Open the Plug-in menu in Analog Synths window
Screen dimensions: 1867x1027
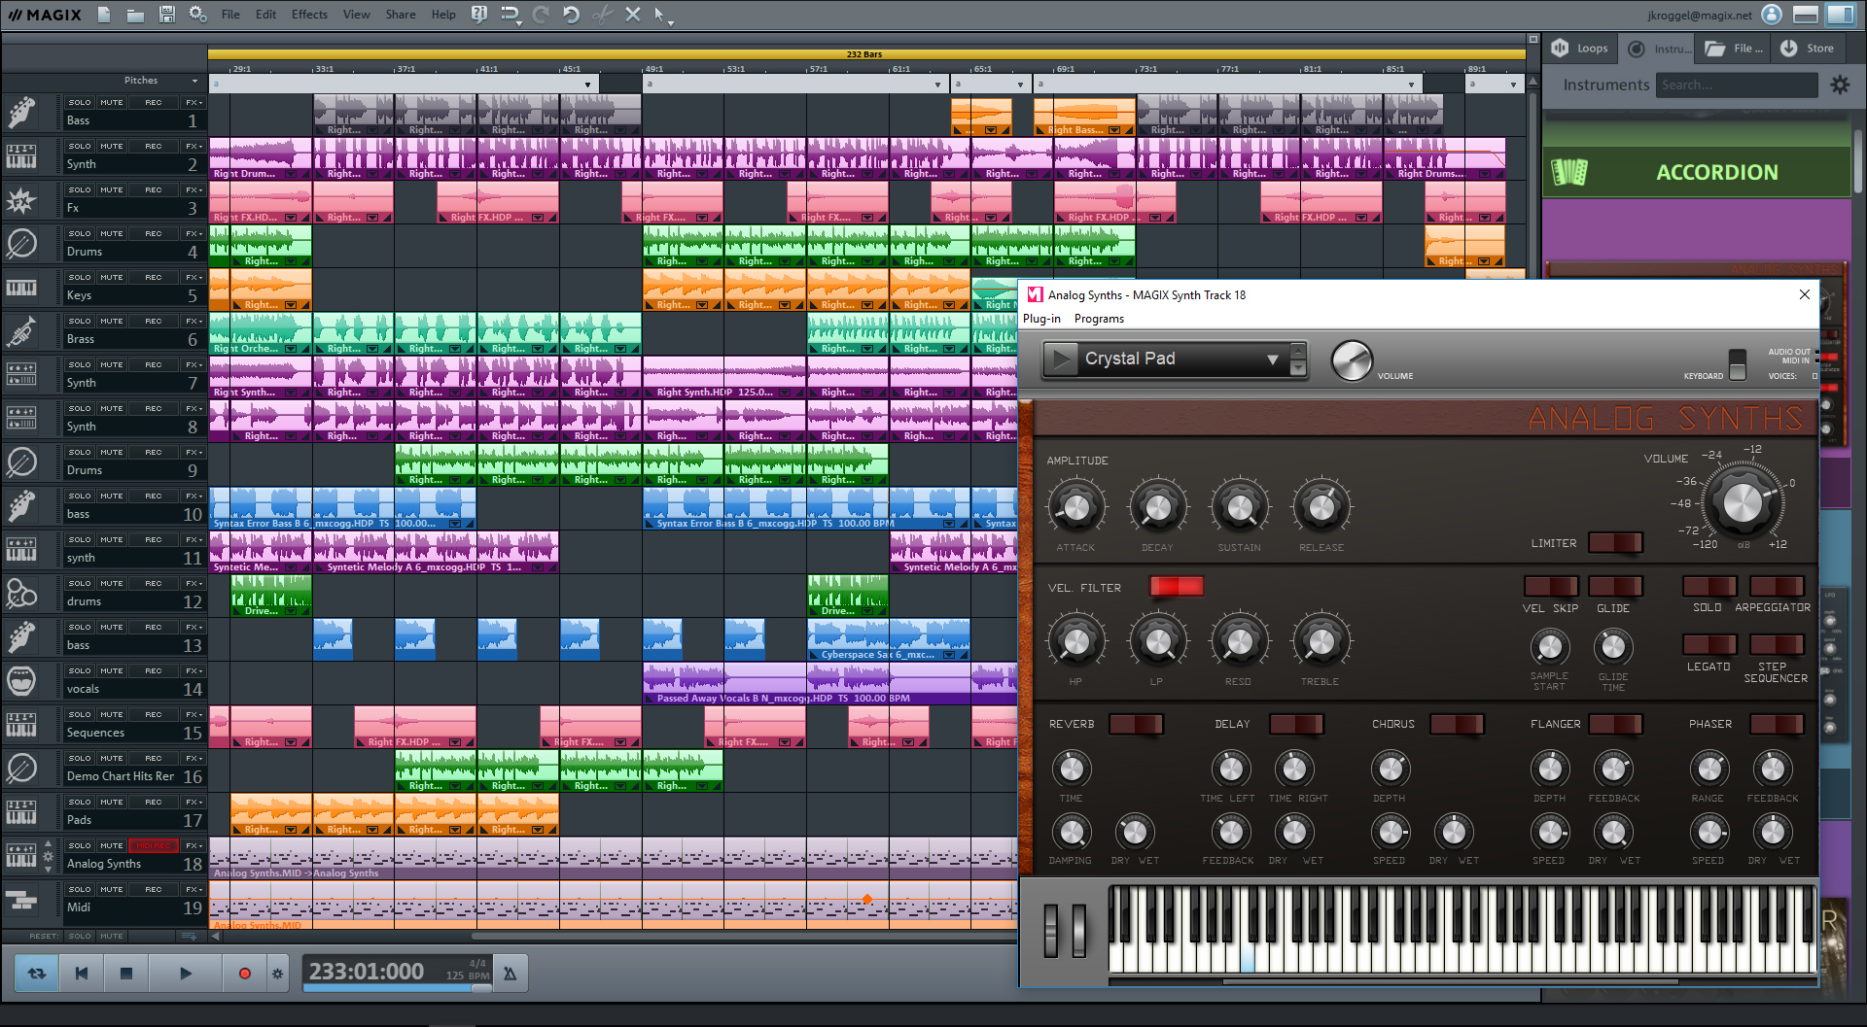click(x=1040, y=318)
